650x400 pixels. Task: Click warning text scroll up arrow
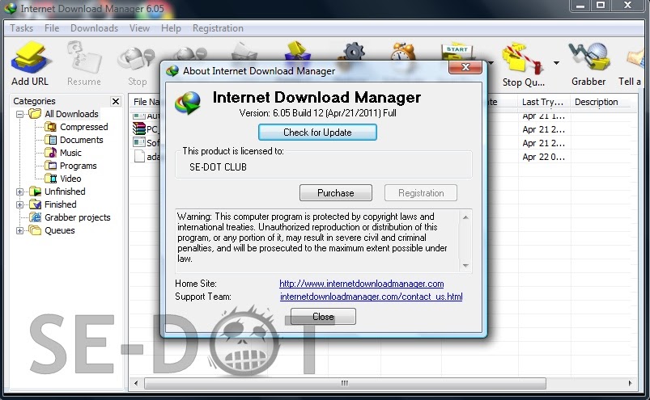tap(465, 217)
